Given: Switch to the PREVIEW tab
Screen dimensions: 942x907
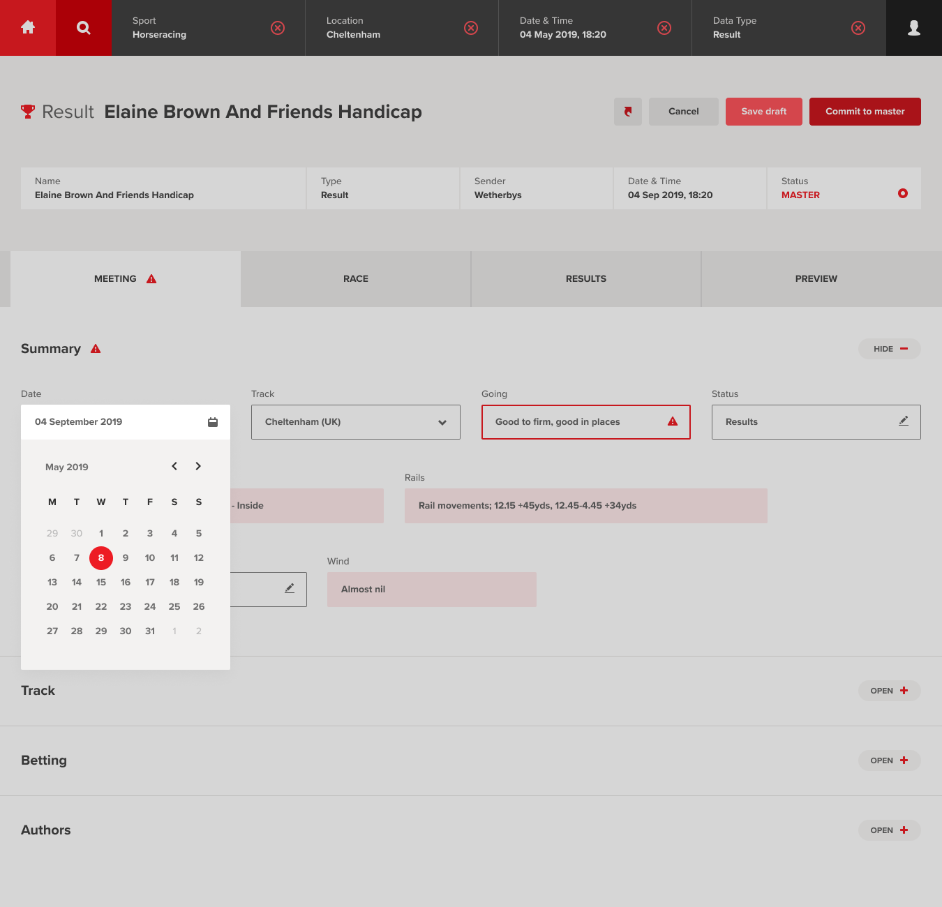Looking at the screenshot, I should 816,279.
